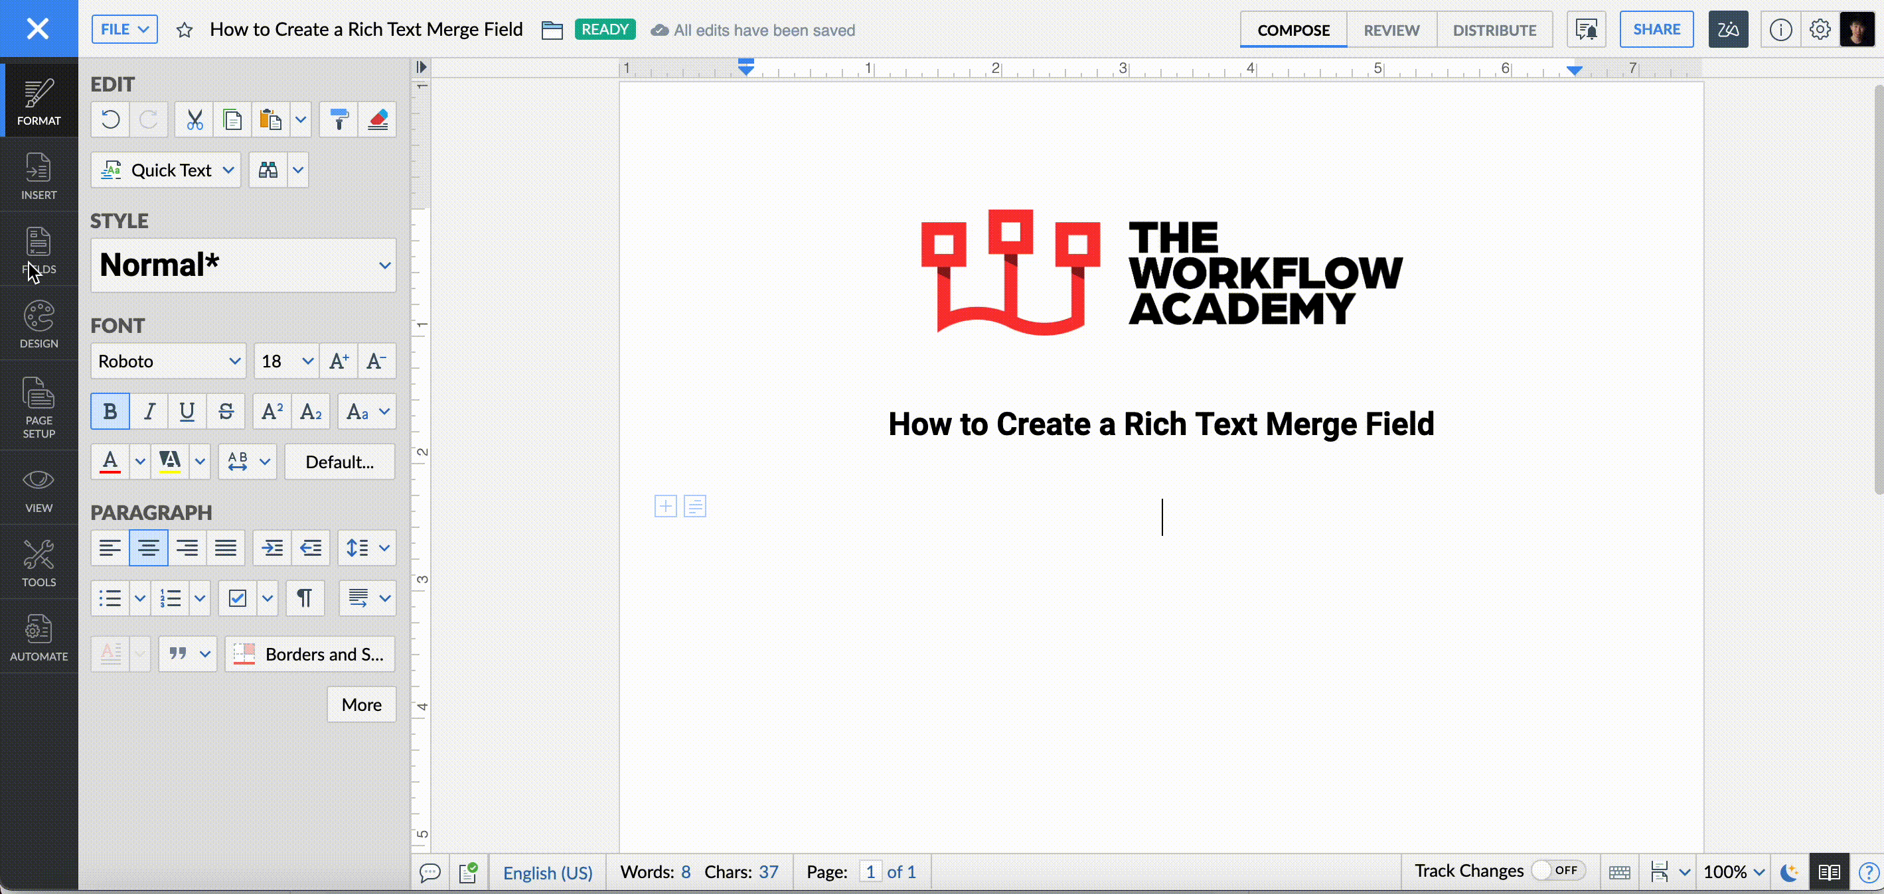
Task: Click the text highlight color swatch
Action: point(170,462)
